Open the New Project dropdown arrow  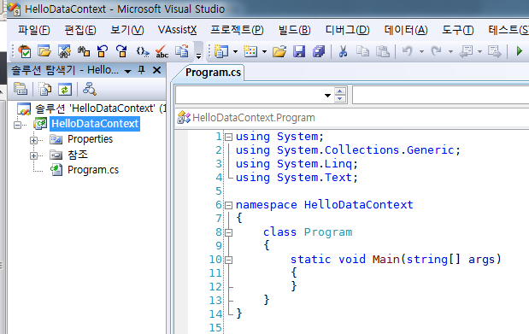[236, 51]
